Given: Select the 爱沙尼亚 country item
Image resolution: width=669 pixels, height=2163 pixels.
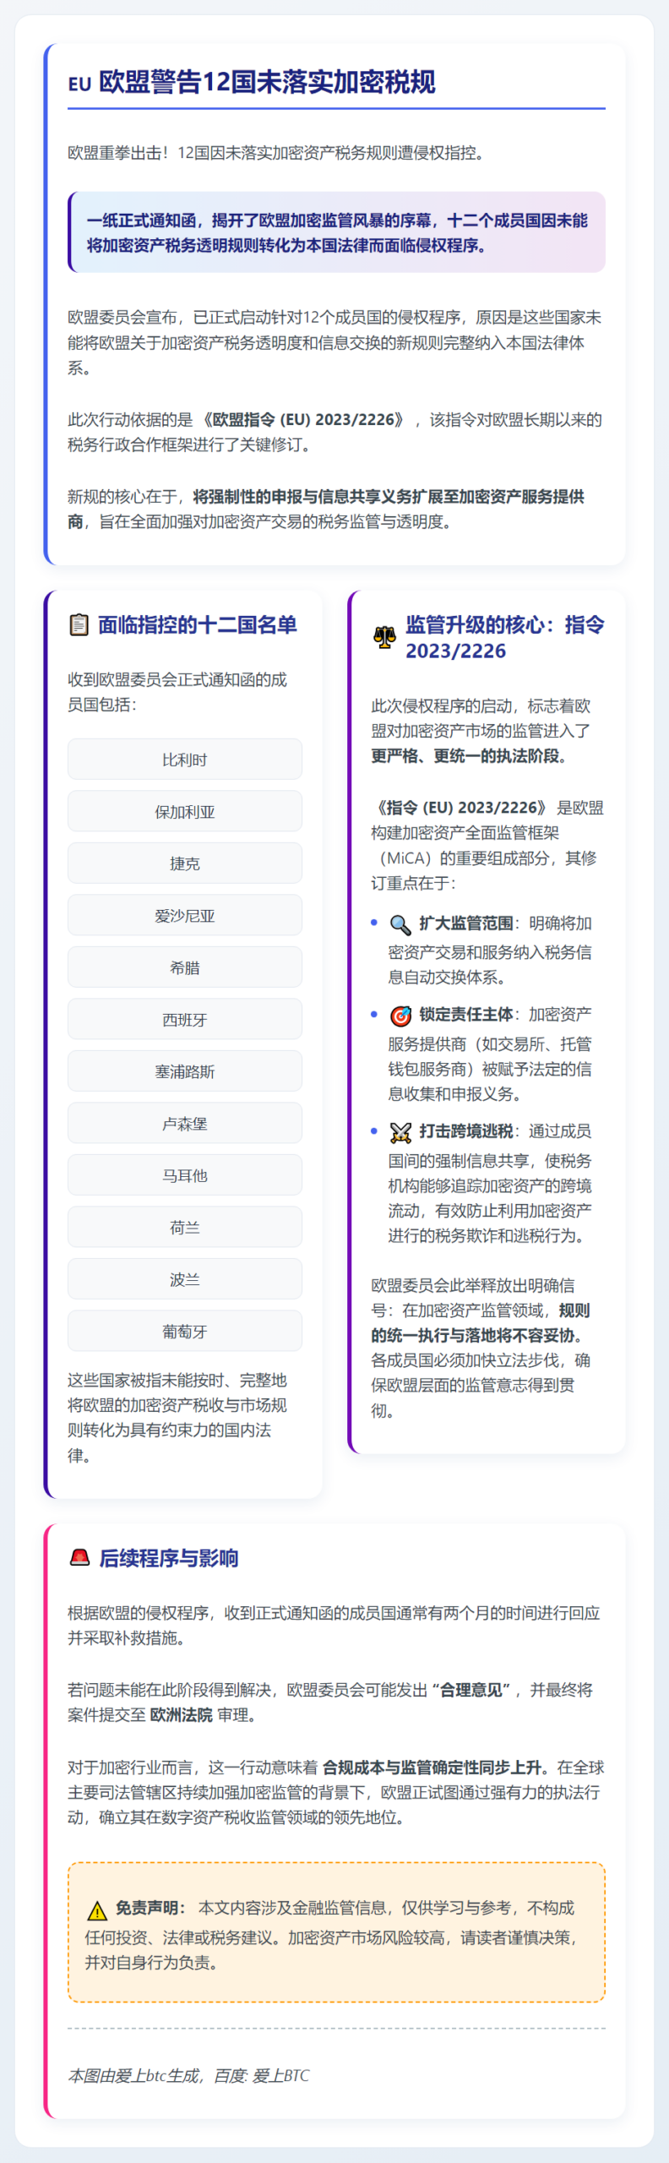Looking at the screenshot, I should point(185,915).
